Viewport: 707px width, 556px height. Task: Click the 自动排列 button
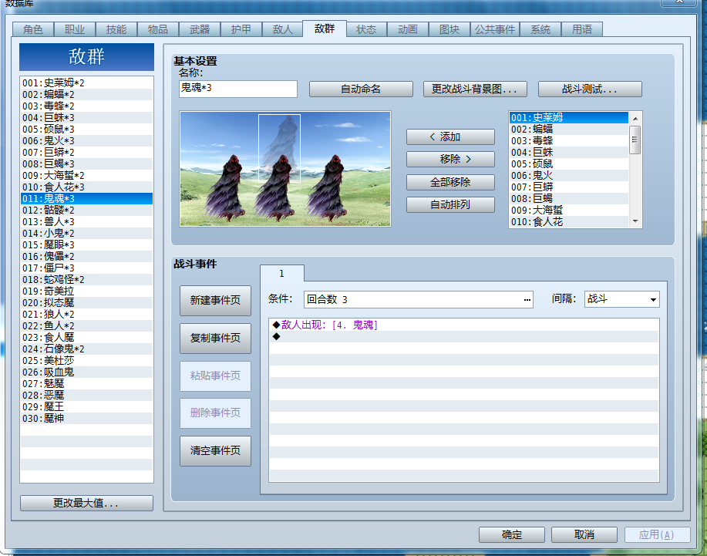point(450,204)
